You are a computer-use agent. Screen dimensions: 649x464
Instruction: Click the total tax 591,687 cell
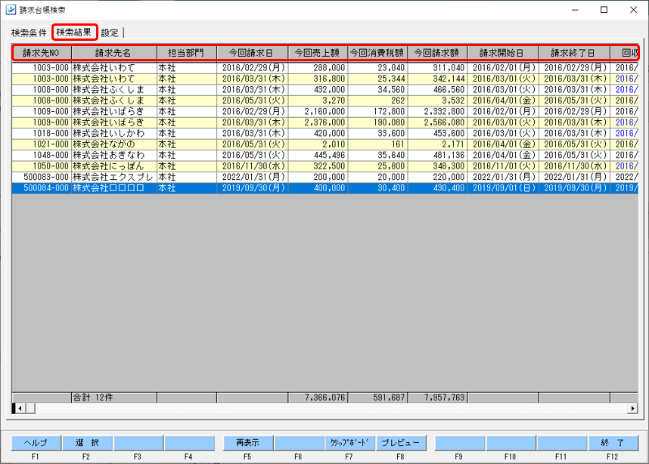377,397
